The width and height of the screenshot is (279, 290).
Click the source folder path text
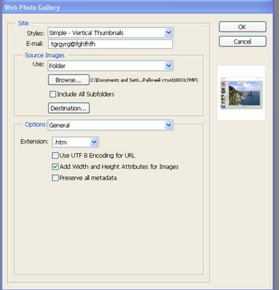click(144, 80)
